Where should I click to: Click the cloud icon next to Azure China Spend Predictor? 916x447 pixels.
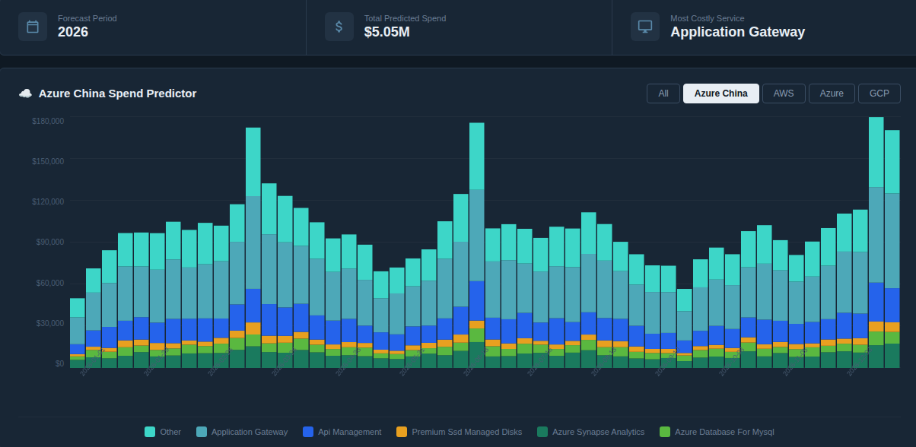[25, 94]
